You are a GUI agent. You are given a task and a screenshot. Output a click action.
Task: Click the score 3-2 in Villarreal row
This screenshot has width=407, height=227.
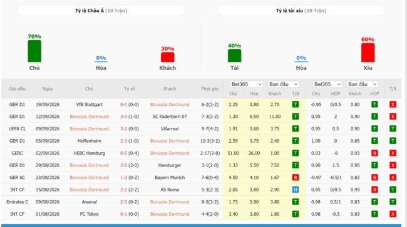coord(123,128)
